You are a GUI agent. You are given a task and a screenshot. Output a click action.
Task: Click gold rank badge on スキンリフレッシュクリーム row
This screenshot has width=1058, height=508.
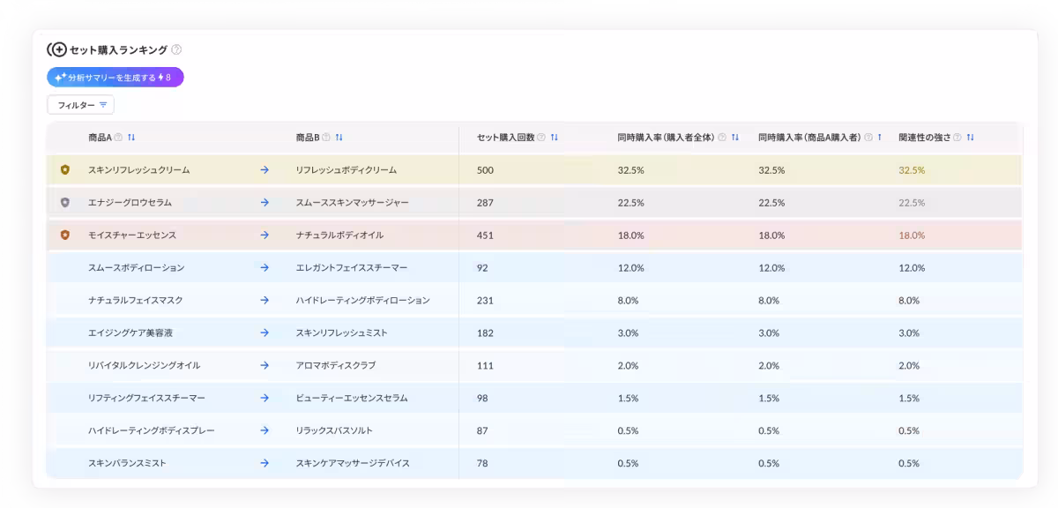(x=64, y=169)
